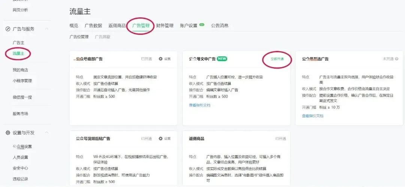Click the compass icon beside 广告与服务
The width and height of the screenshot is (405, 187).
(x=8, y=29)
